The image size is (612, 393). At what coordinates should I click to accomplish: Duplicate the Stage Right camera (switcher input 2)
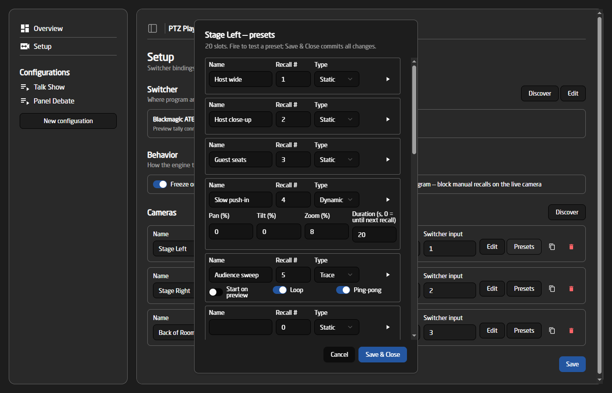(x=552, y=289)
